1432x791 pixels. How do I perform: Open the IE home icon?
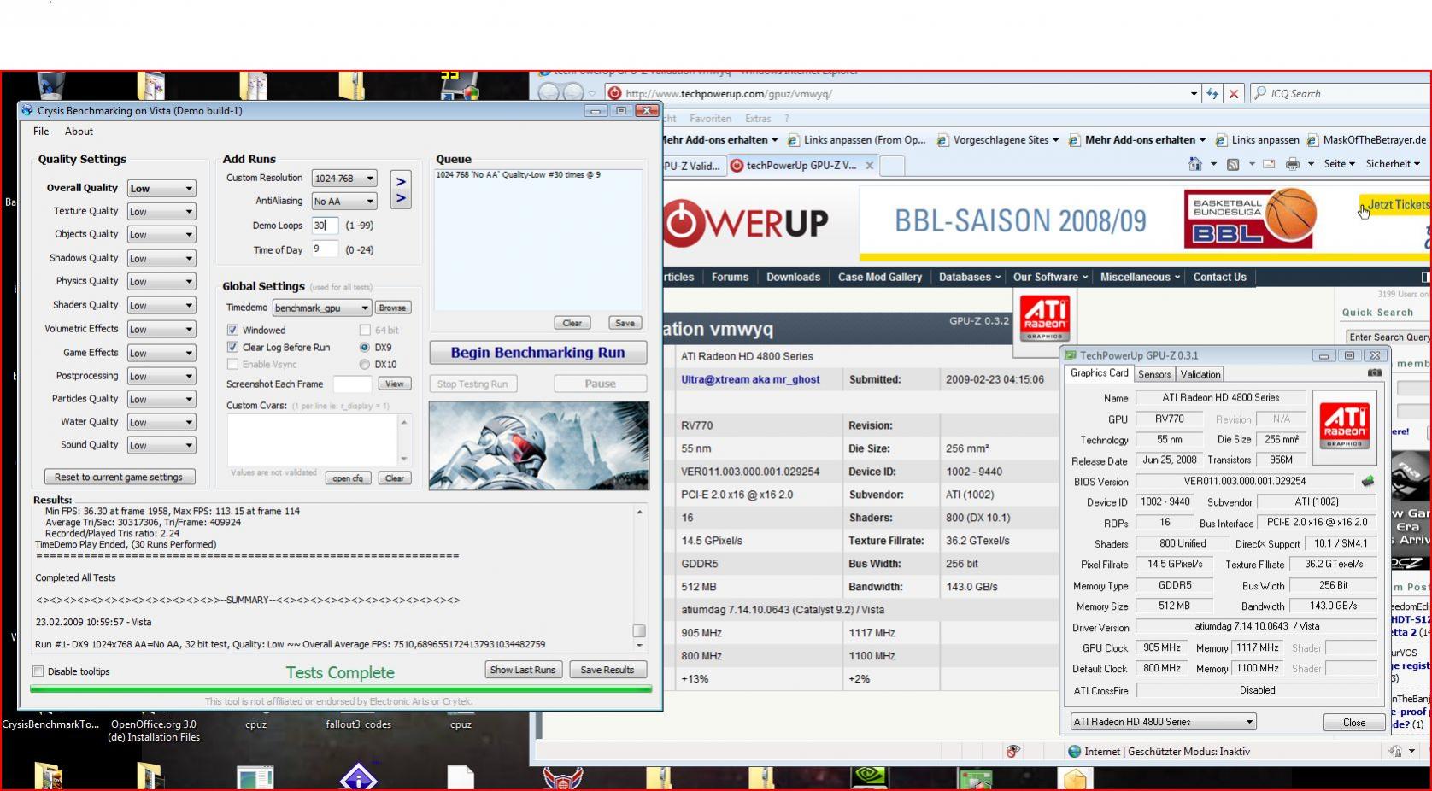point(1194,164)
